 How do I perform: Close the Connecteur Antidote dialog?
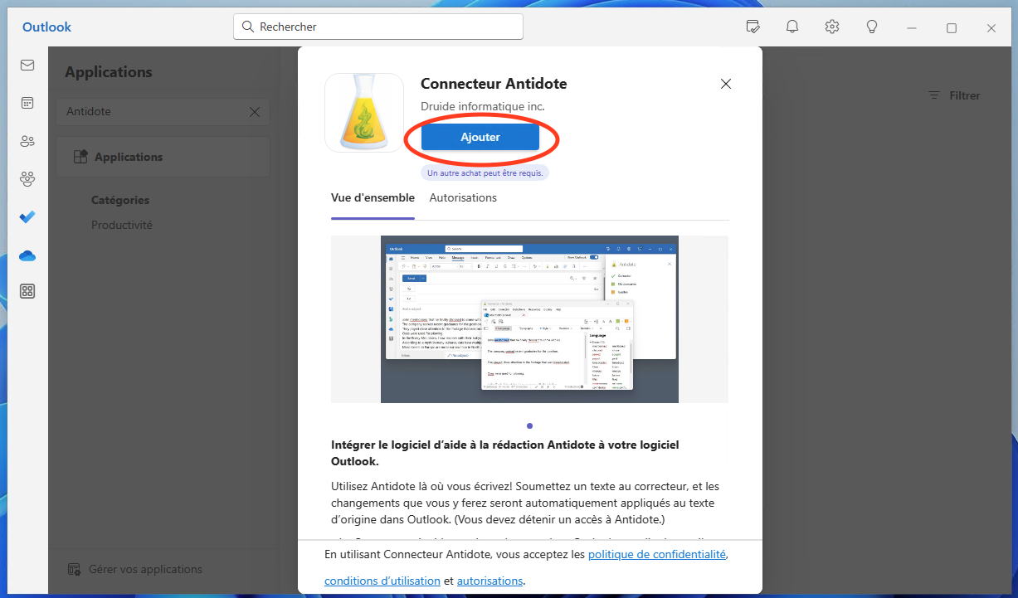726,84
